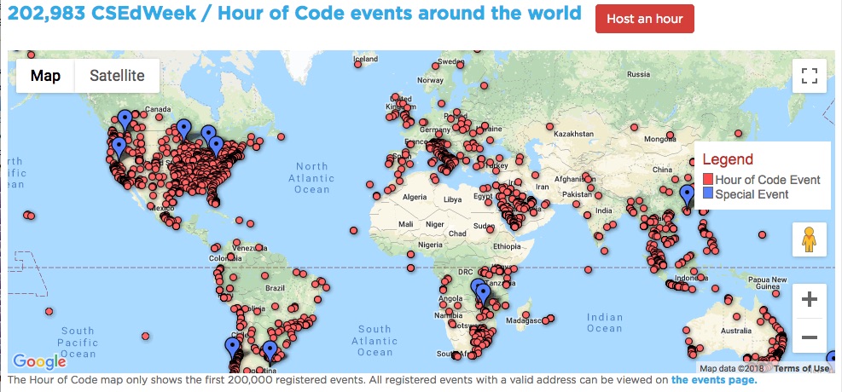Viewport: 842px width, 392px height.
Task: Zoom out with the minus button
Action: [810, 337]
